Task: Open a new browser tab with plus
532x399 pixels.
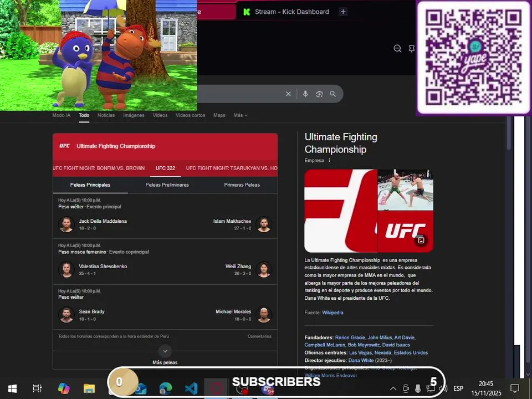Action: 343,12
